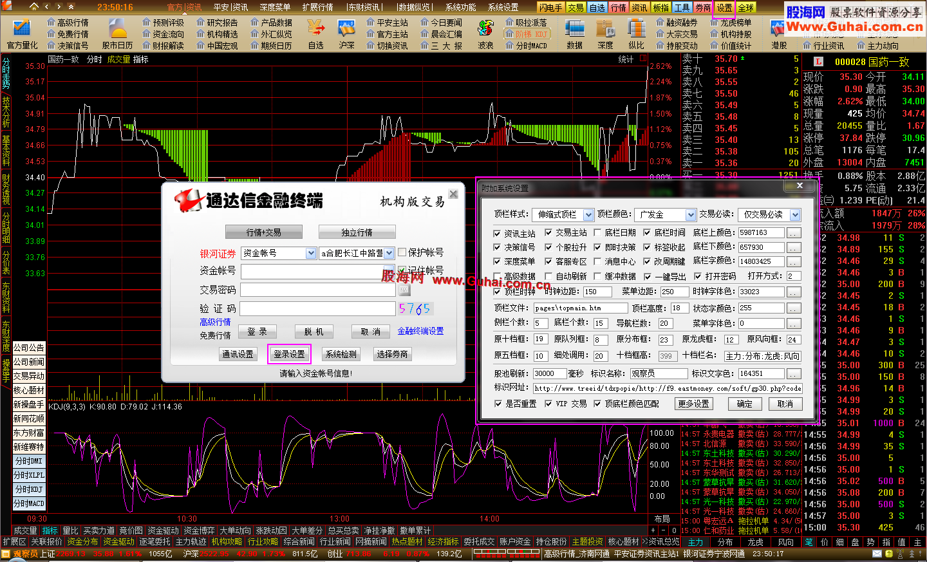Toggle the 一键导出 checkbox
The height and width of the screenshot is (562, 927).
point(647,276)
